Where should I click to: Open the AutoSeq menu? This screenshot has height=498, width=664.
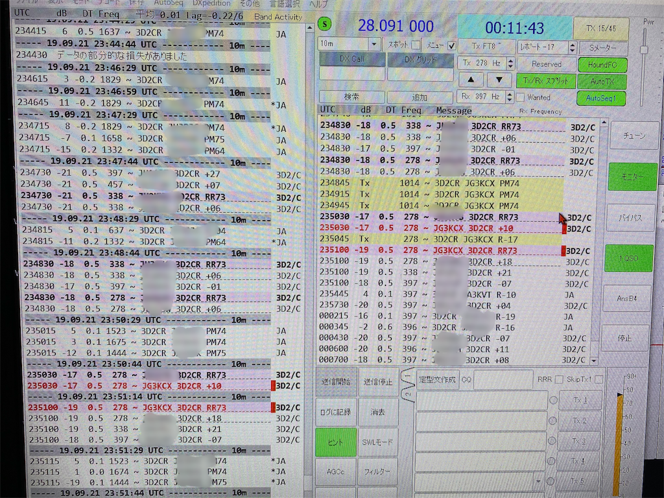pos(168,3)
